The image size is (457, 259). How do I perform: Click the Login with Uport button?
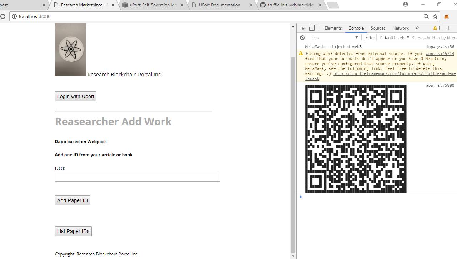point(76,96)
